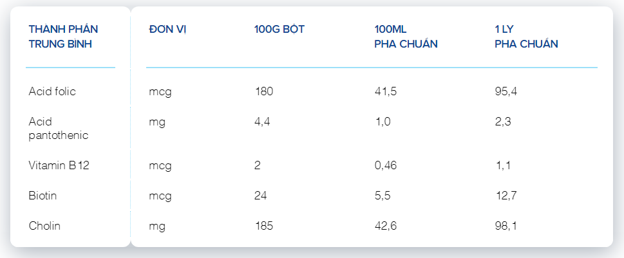The image size is (624, 258).
Task: Select the Vitamin B12 row label
Action: point(59,165)
